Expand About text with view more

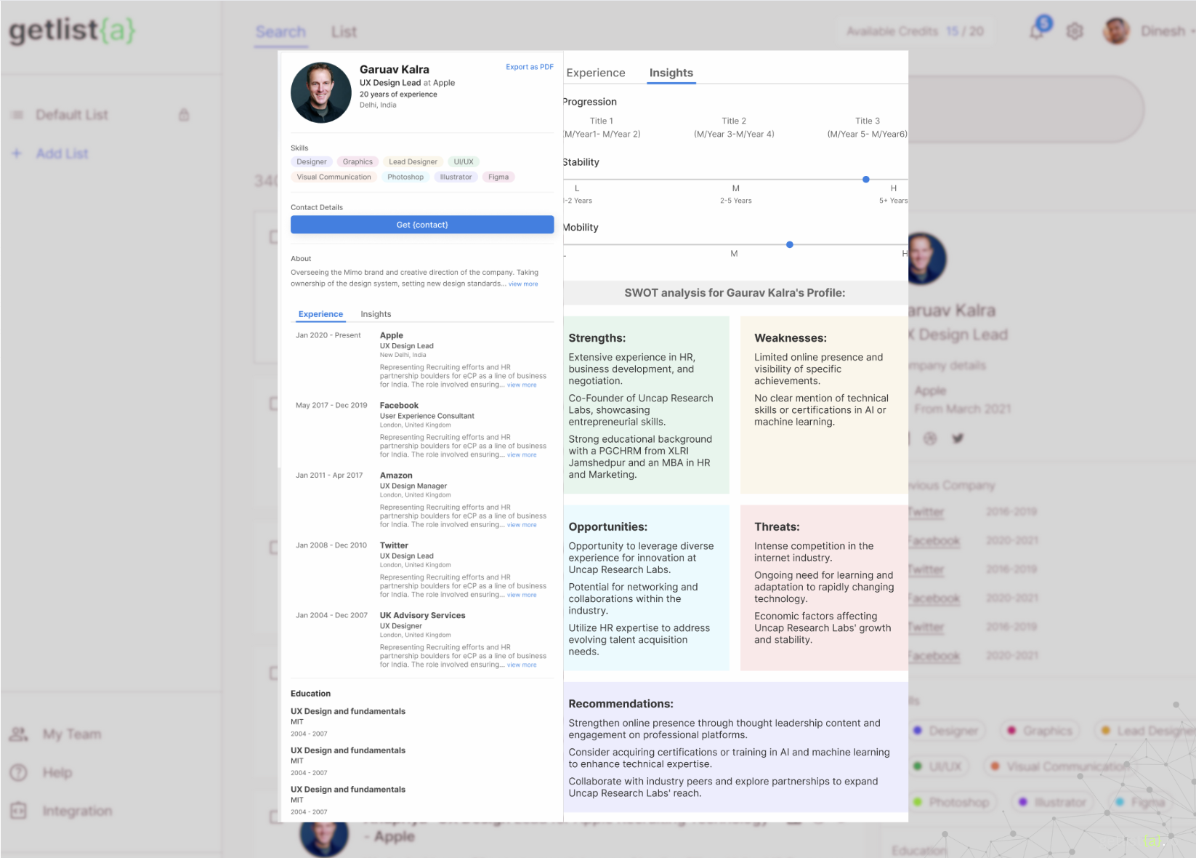[x=523, y=284]
